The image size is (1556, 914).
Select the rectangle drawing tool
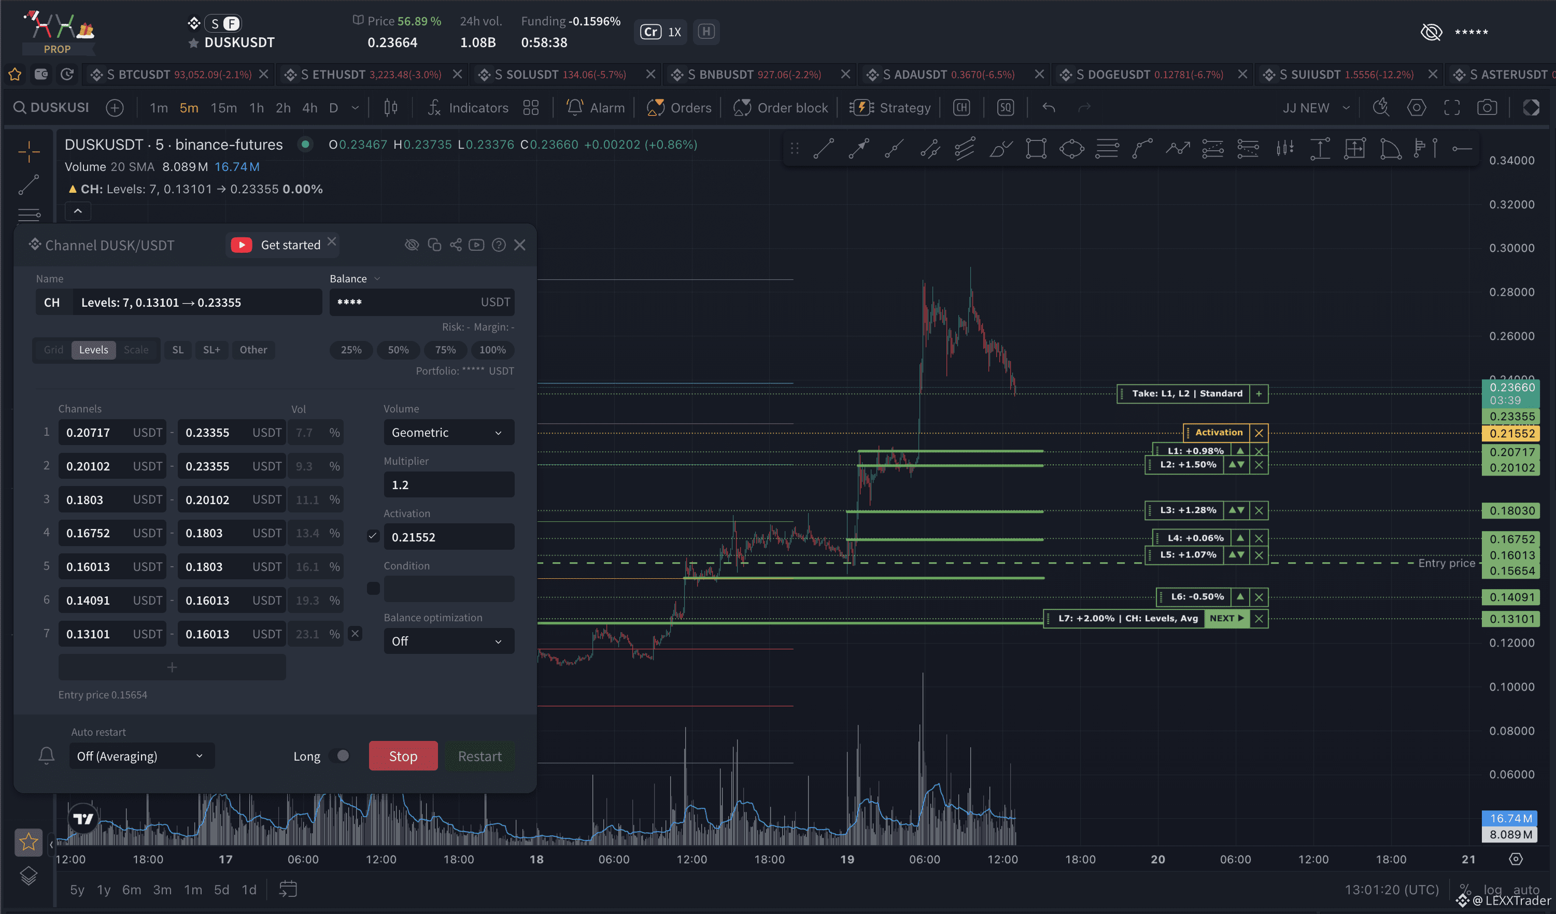pyautogui.click(x=1036, y=149)
